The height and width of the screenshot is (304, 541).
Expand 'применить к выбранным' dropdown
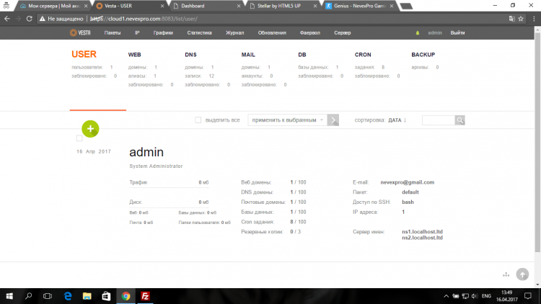click(287, 120)
